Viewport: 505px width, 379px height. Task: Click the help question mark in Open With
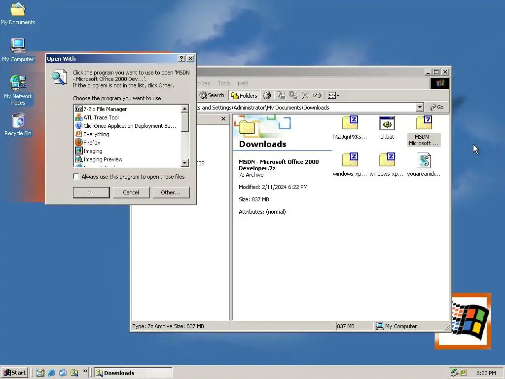pos(181,58)
